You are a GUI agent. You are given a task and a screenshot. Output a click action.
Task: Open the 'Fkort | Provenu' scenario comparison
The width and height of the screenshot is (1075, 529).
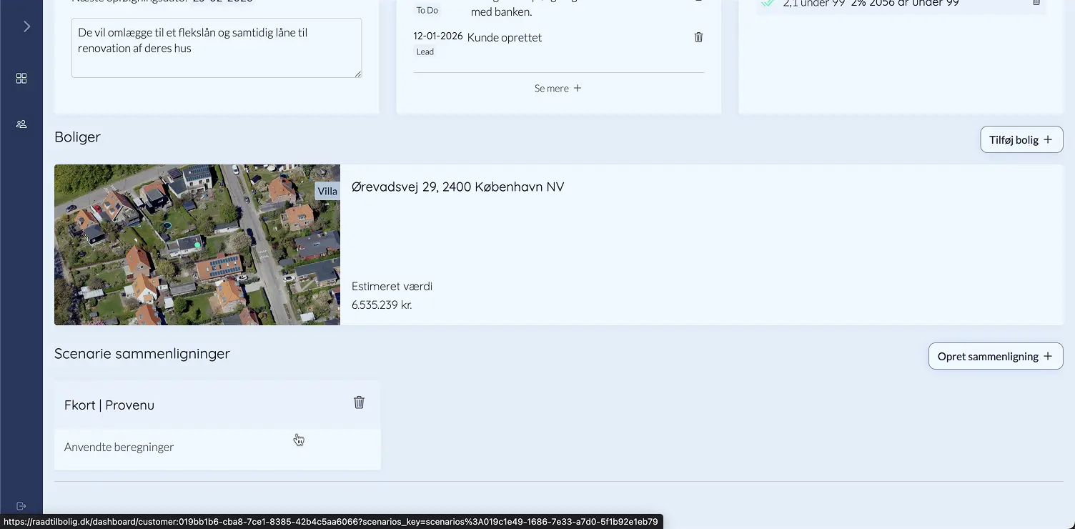[109, 405]
